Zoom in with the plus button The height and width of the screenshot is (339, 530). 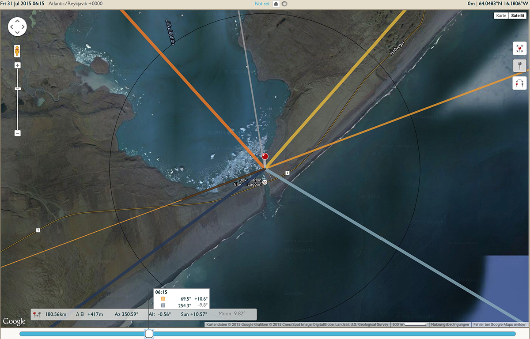18,65
